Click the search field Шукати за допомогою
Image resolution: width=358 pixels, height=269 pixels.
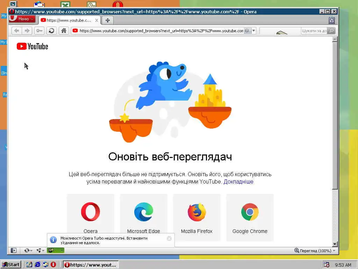point(314,31)
